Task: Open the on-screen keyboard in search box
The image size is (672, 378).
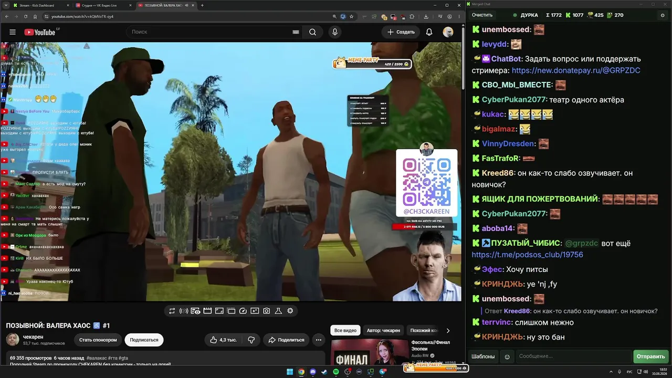Action: point(296,32)
